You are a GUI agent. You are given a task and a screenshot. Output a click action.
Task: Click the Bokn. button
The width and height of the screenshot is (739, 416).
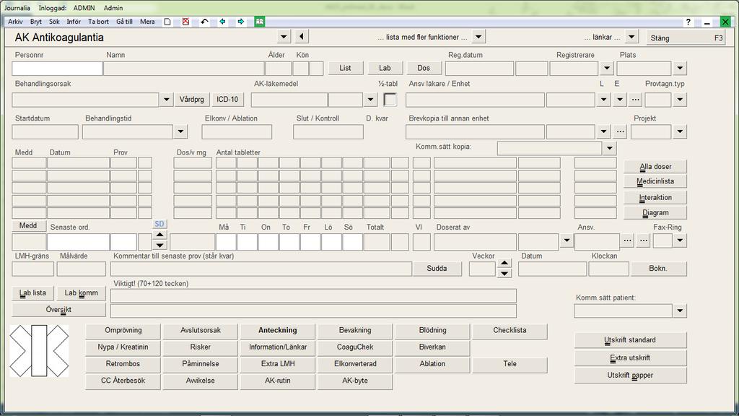tap(658, 269)
